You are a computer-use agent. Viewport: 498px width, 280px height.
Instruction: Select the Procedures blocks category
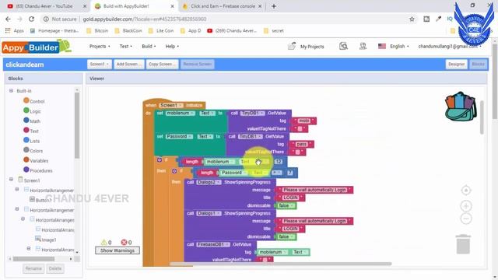tap(38, 170)
